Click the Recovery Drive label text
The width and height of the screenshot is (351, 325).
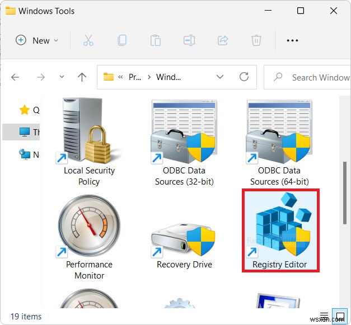tap(184, 265)
